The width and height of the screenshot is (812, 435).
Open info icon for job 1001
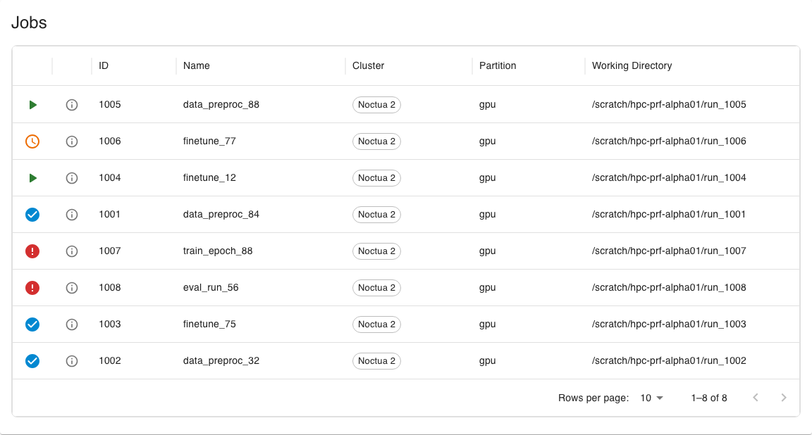pos(72,215)
